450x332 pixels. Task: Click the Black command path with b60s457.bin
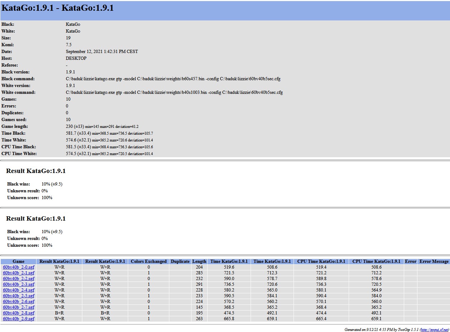[x=170, y=79]
